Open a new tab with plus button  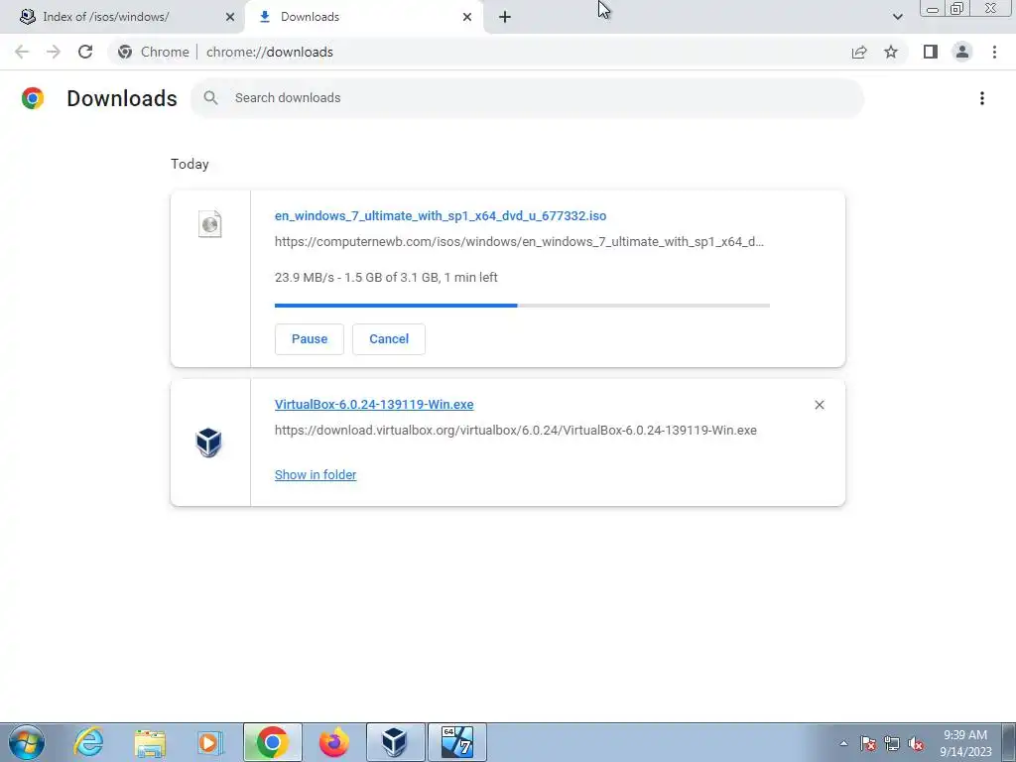pyautogui.click(x=505, y=17)
